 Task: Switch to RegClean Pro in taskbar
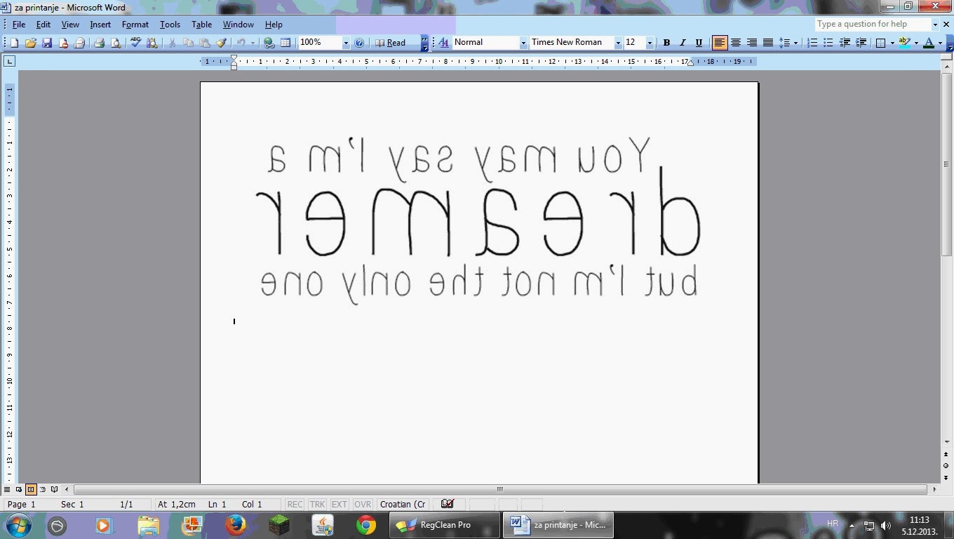click(x=445, y=525)
